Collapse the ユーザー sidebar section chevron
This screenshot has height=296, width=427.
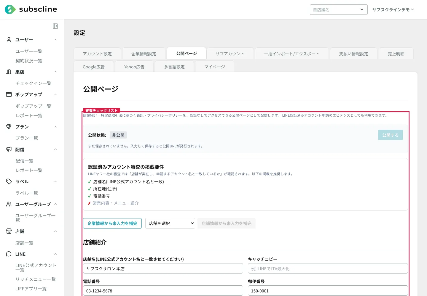click(55, 40)
